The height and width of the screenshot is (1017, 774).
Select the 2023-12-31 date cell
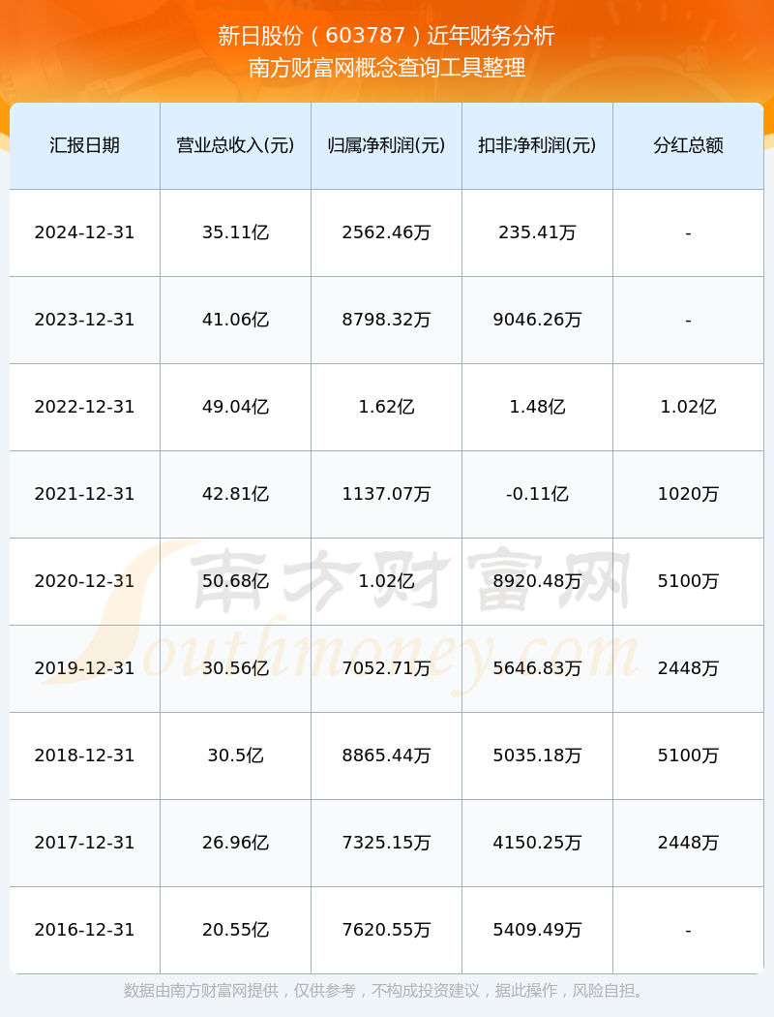pos(85,320)
